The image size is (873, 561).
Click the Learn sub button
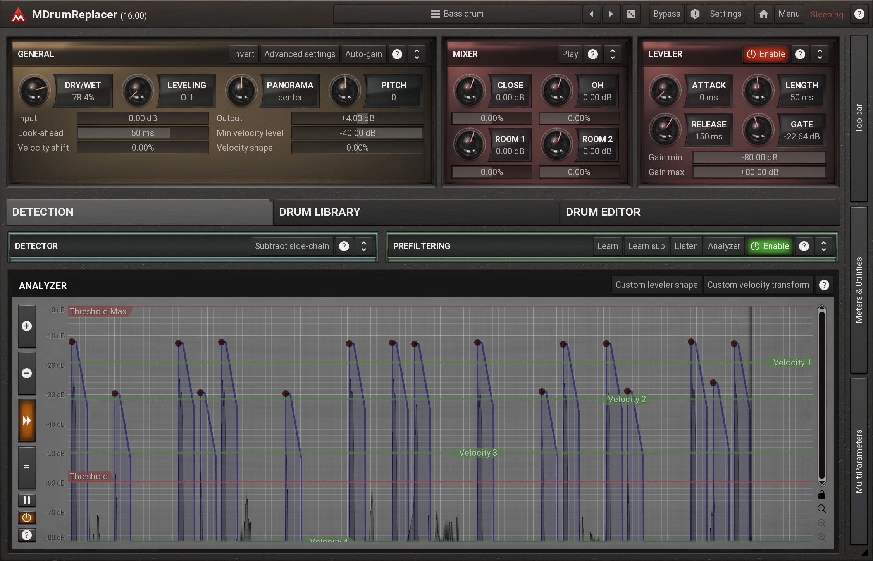click(x=646, y=246)
